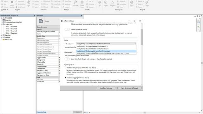203x114 pixels.
Task: Click the Family tool in the Project panel
Action: 140,1
